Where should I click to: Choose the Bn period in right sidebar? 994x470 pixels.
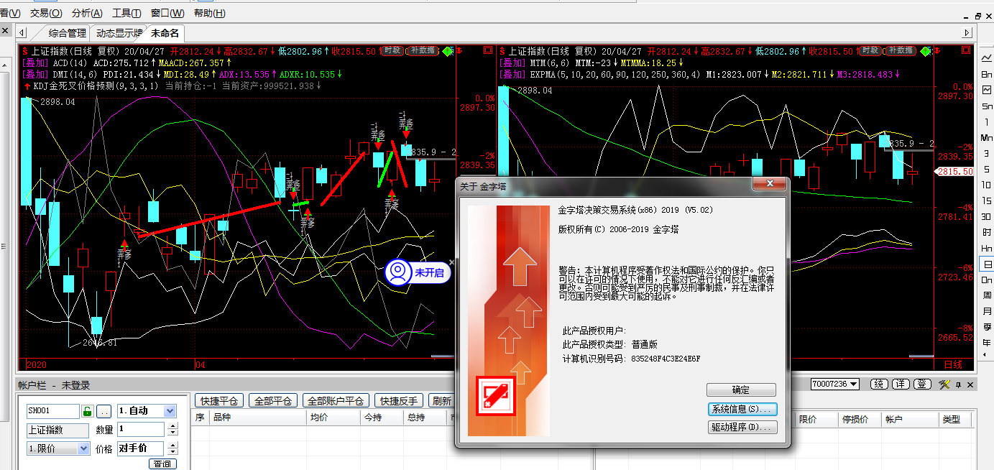point(987,75)
